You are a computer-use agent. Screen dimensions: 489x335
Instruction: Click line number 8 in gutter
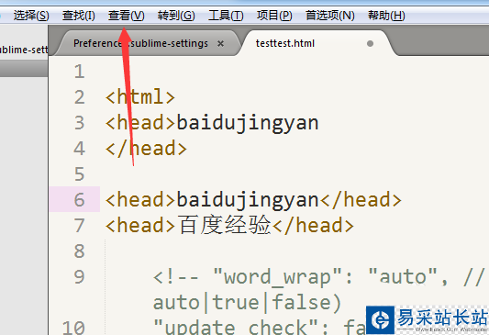(x=80, y=251)
